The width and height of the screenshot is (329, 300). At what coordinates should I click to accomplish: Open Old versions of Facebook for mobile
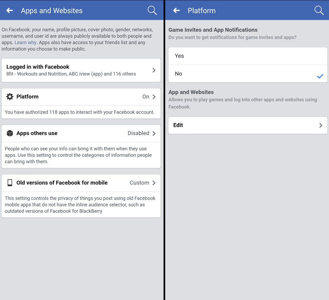(62, 183)
